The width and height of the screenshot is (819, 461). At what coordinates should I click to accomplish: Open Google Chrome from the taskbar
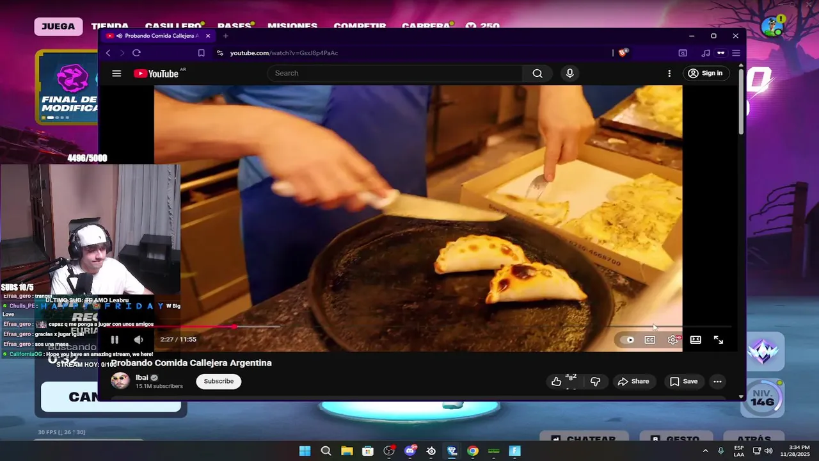(473, 451)
